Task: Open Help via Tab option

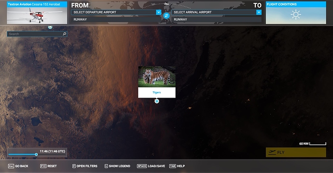Action: coord(177,166)
